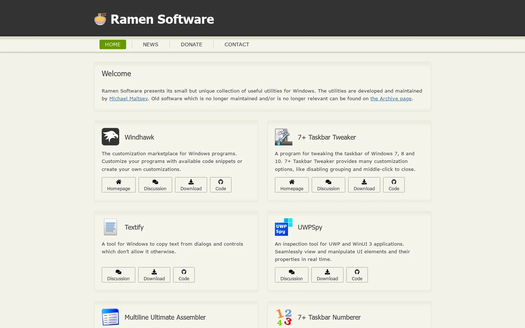Download UWPSpy

[x=327, y=275]
